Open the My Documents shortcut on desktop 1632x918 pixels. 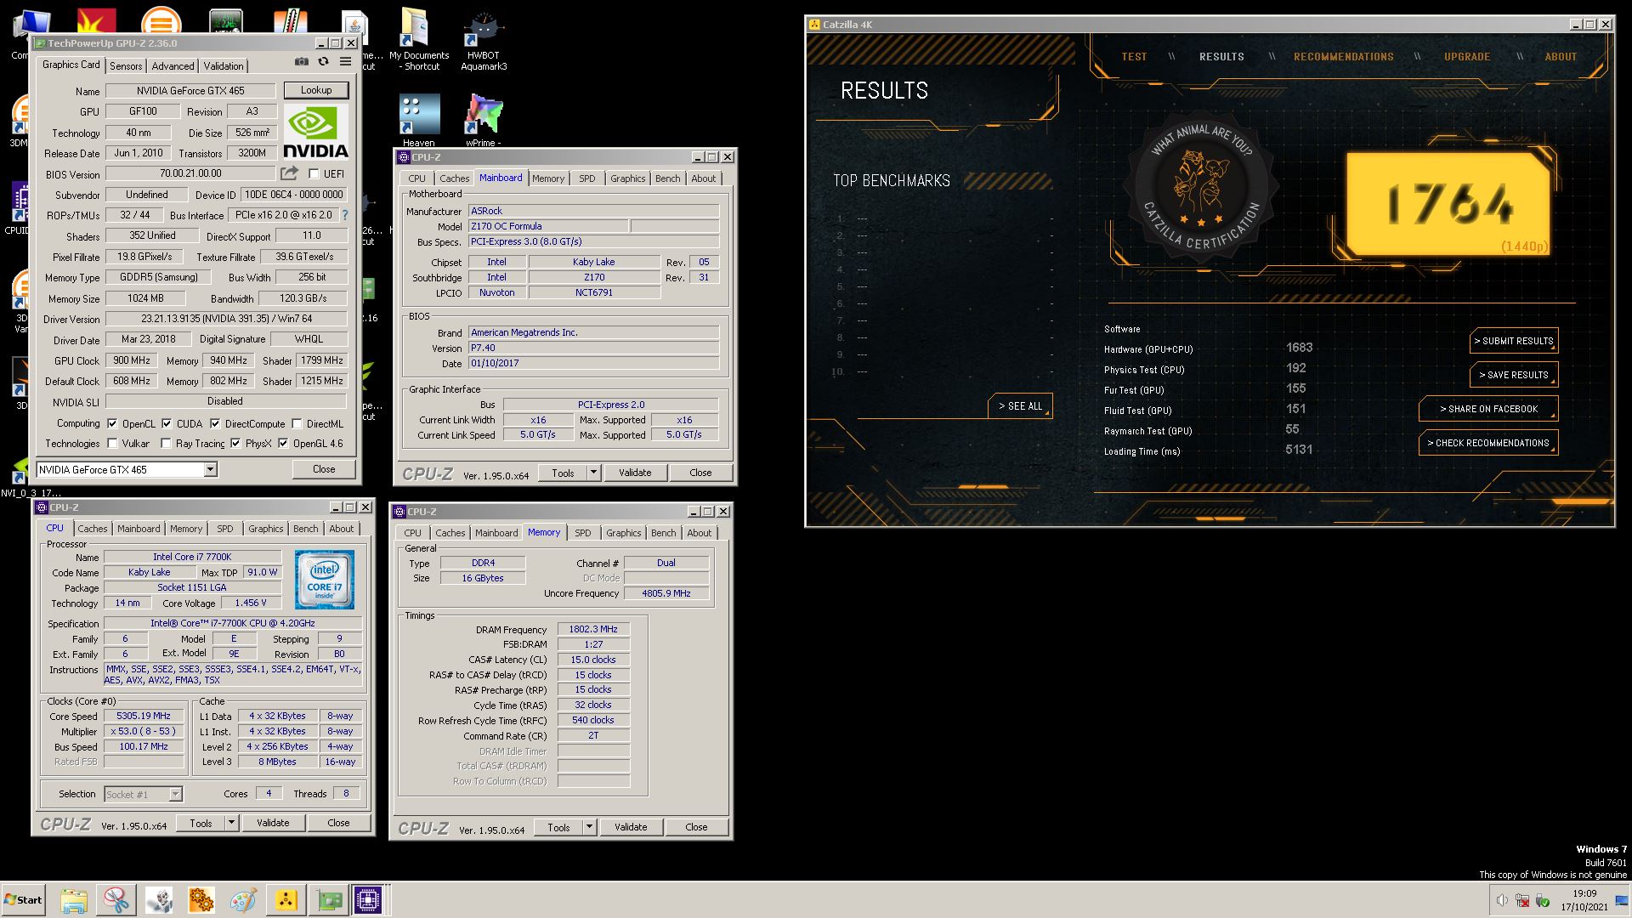pyautogui.click(x=418, y=41)
